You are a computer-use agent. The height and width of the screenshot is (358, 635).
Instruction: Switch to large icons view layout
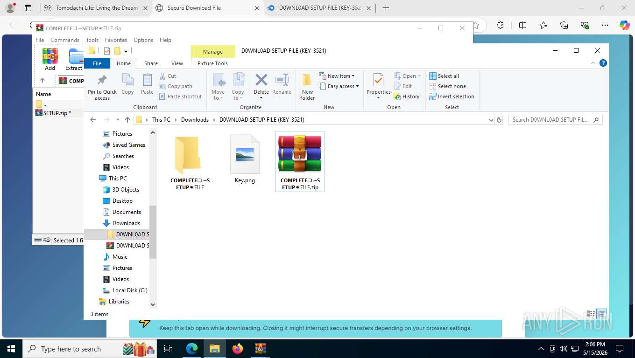tap(601, 314)
